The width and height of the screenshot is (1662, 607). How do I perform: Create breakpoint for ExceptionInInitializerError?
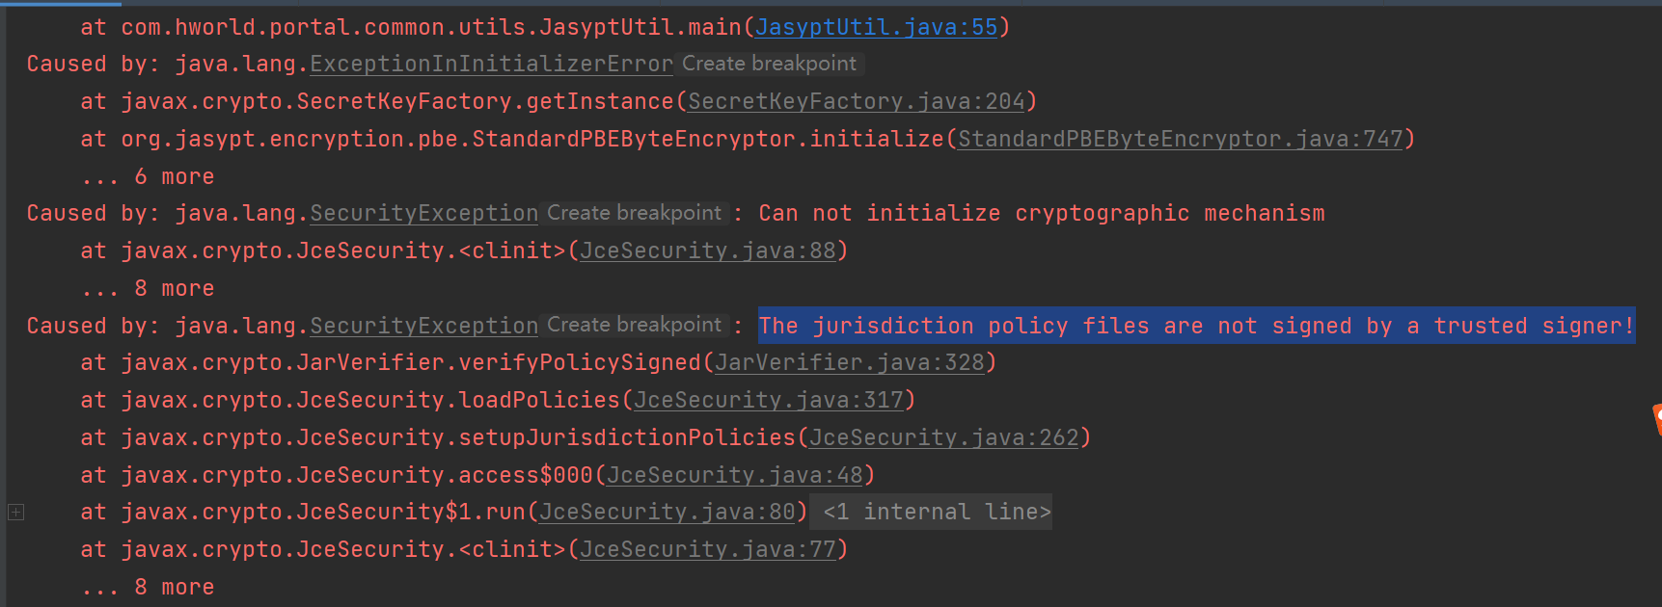pyautogui.click(x=769, y=64)
